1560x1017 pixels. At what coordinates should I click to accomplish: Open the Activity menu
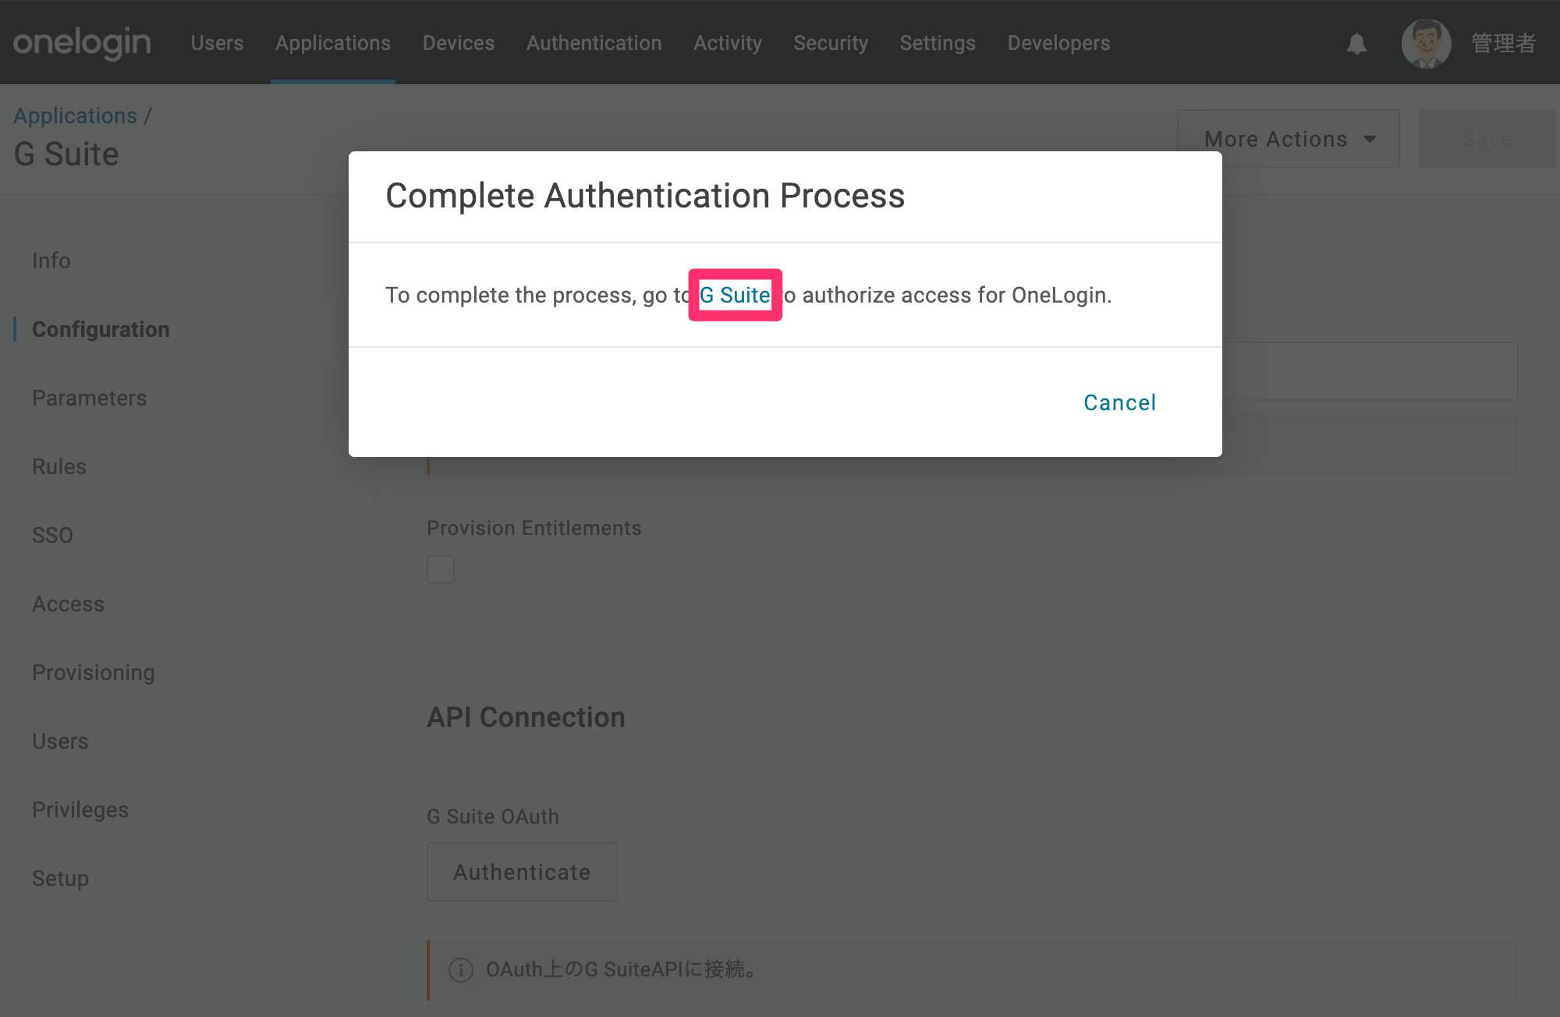(x=728, y=43)
